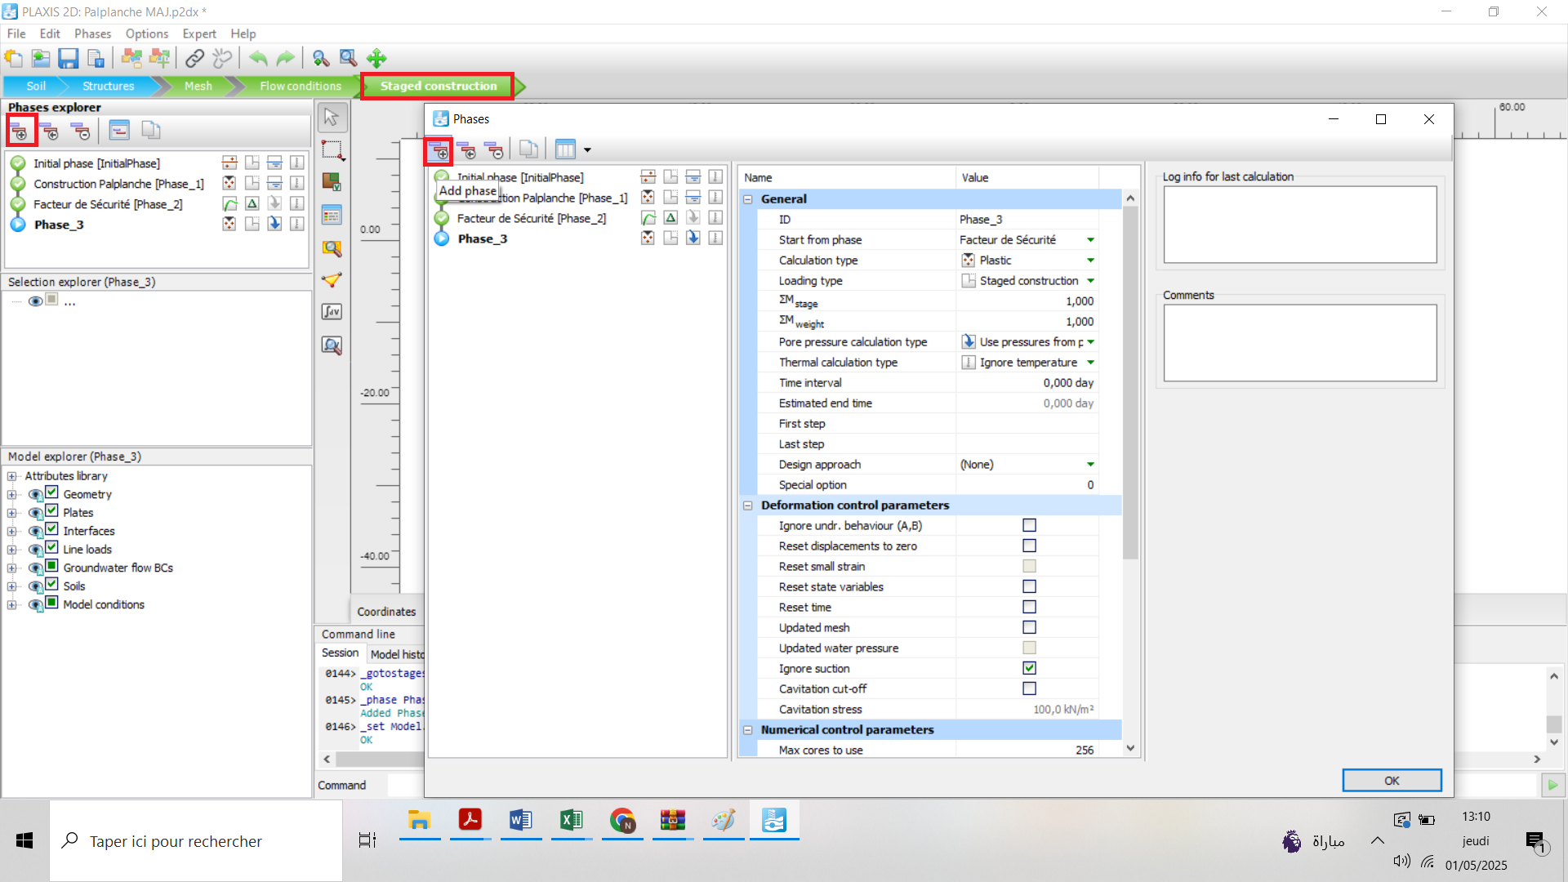Screen dimensions: 1568x882
Task: Open the Phases menu in the menu bar
Action: pyautogui.click(x=92, y=33)
